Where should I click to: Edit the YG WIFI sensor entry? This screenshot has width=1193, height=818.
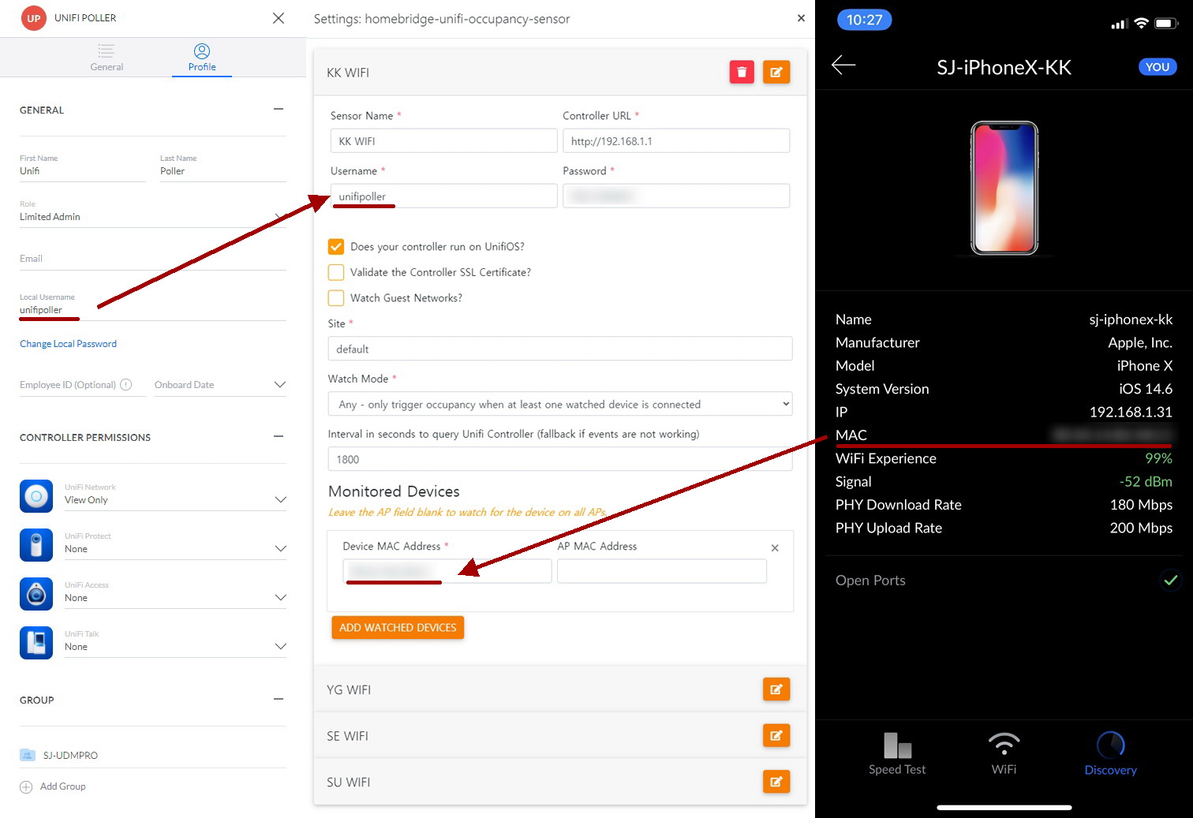pyautogui.click(x=776, y=689)
